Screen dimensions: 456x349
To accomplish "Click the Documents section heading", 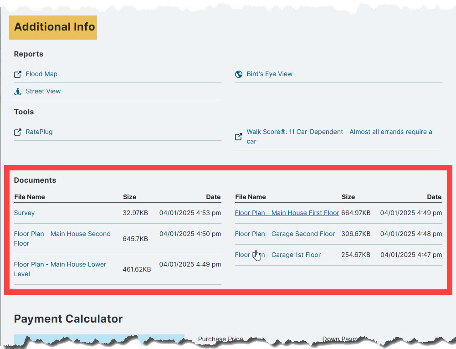I will click(x=35, y=180).
